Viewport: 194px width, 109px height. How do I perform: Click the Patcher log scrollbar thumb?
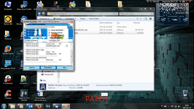pyautogui.click(x=72, y=56)
